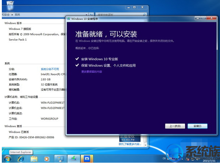This screenshot has width=220, height=163.
Task: Maximize the System control panel window
Action: tap(134, 7)
